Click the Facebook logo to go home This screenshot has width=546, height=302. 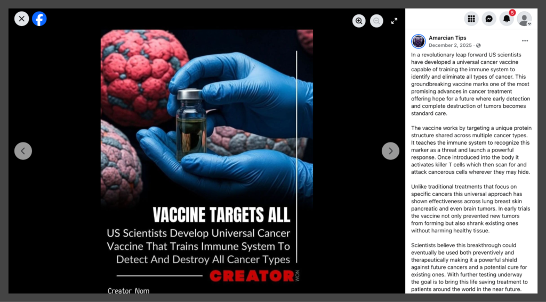[x=39, y=19]
